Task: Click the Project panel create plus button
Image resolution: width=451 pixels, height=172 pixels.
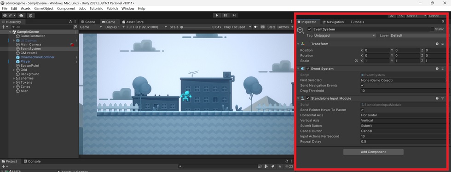Action: tap(4, 166)
